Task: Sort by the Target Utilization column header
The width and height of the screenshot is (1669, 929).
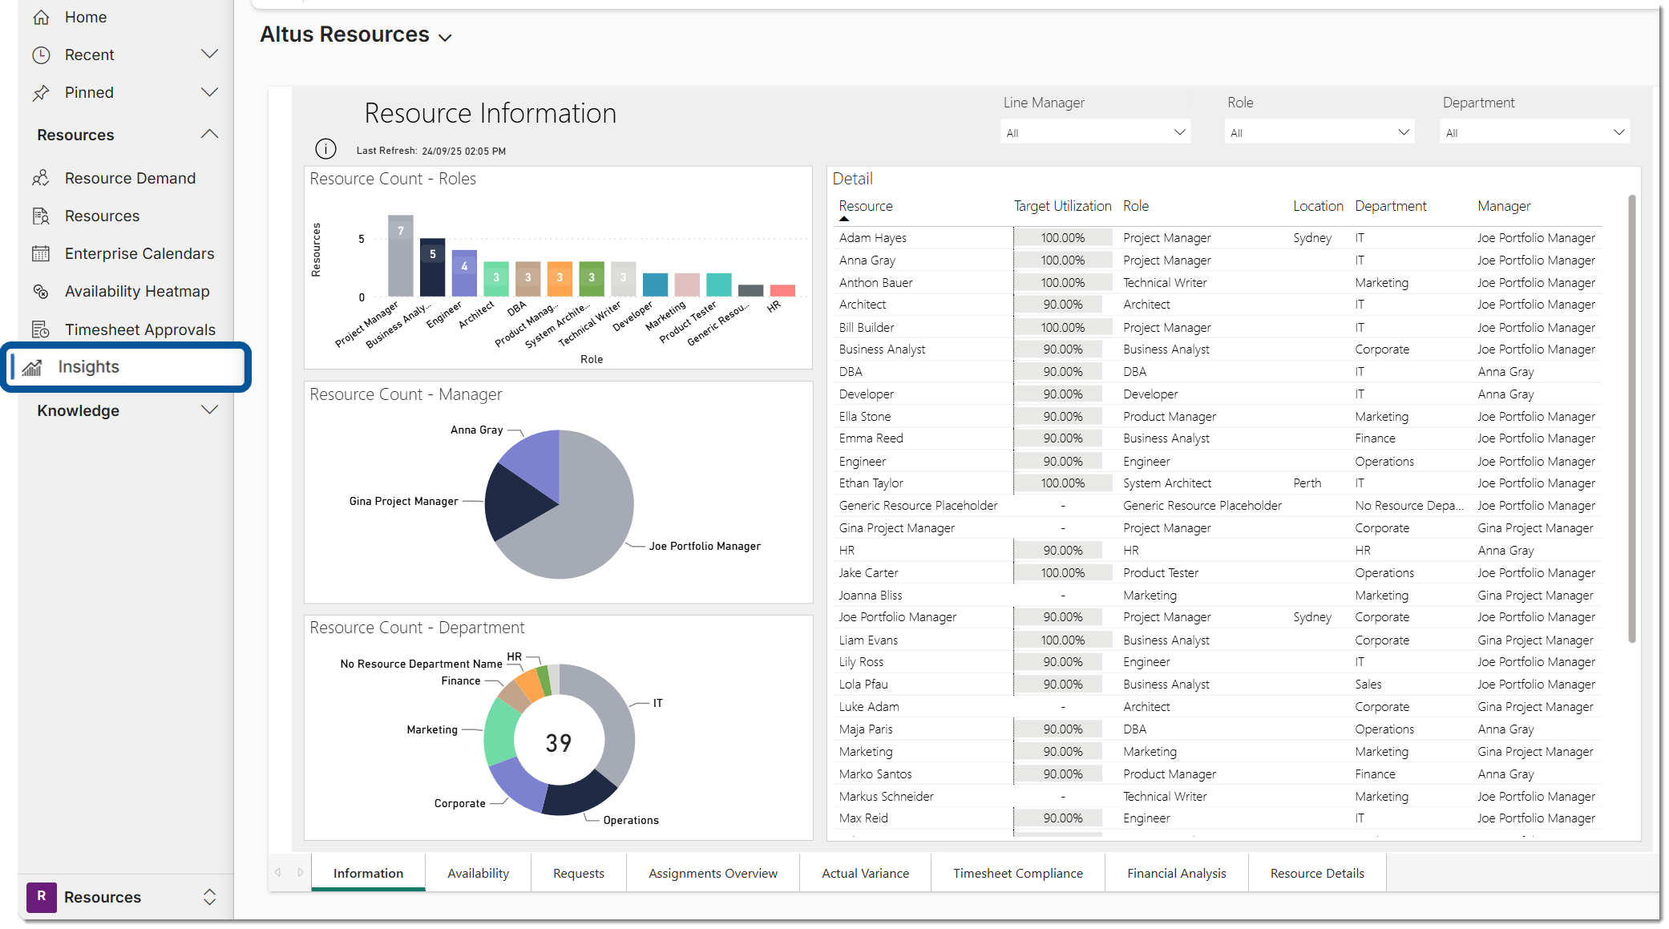Action: coord(1062,206)
